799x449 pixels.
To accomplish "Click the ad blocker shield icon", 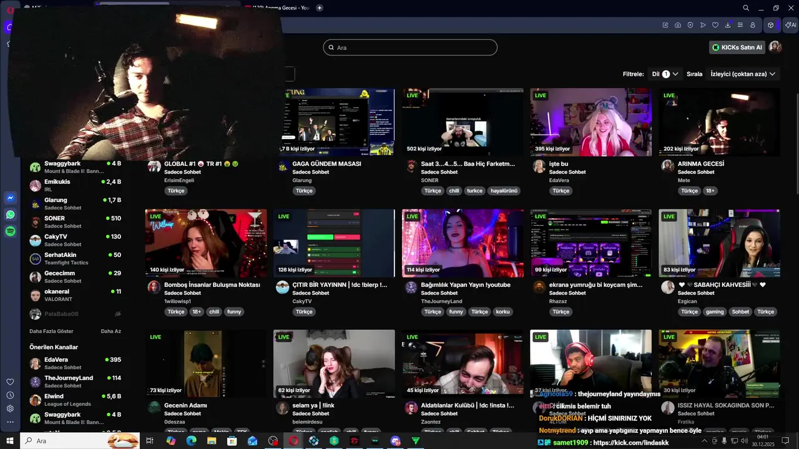I will pos(690,25).
